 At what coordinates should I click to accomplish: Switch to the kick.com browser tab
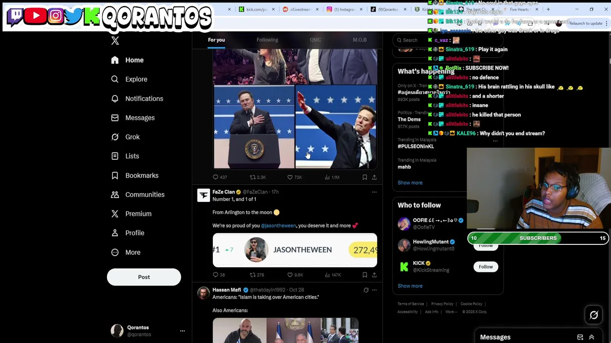click(256, 9)
